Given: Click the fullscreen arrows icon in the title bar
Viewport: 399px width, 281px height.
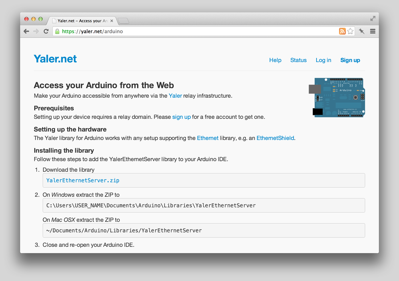Looking at the screenshot, I should 373,19.
